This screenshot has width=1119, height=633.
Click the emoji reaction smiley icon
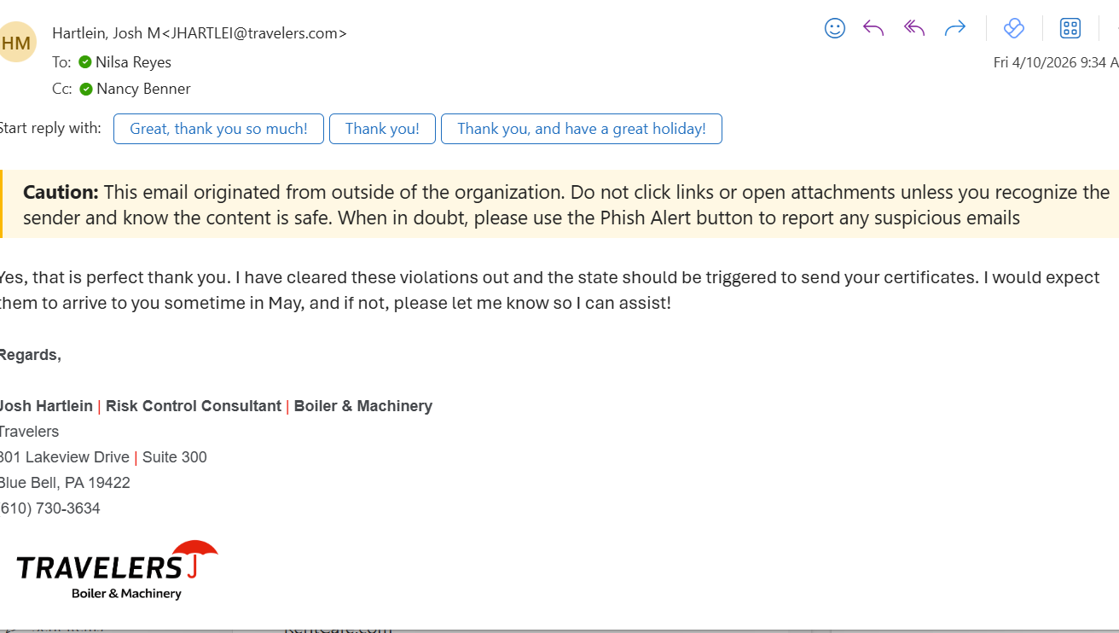pyautogui.click(x=834, y=28)
